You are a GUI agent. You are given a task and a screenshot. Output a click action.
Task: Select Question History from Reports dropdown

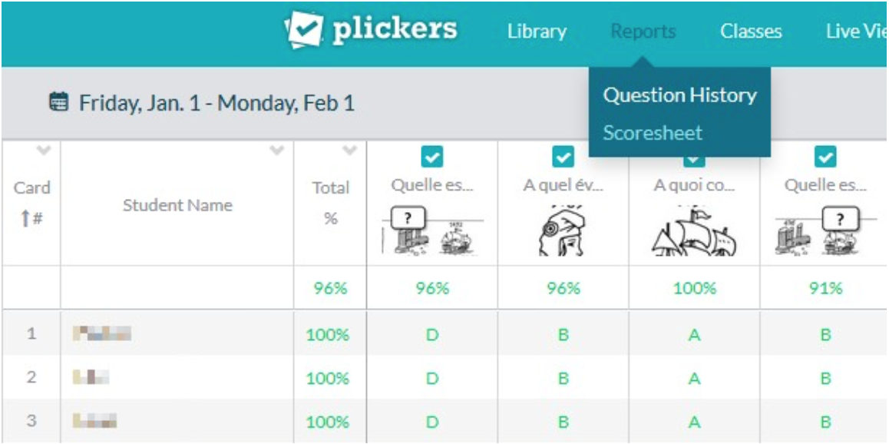(x=679, y=95)
